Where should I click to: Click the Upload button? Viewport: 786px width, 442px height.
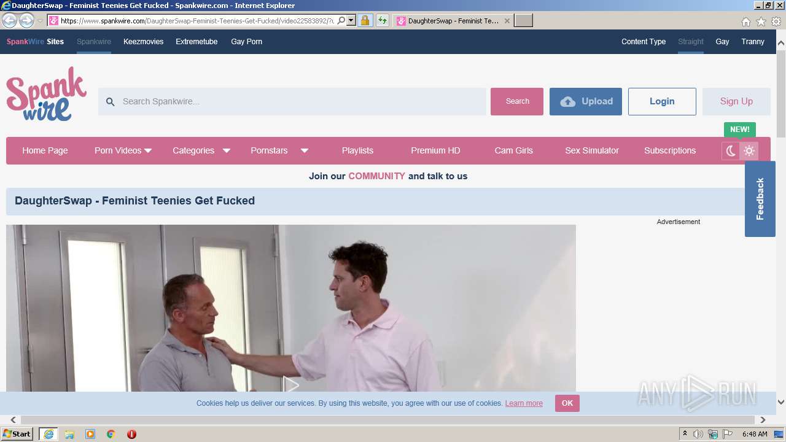point(586,102)
